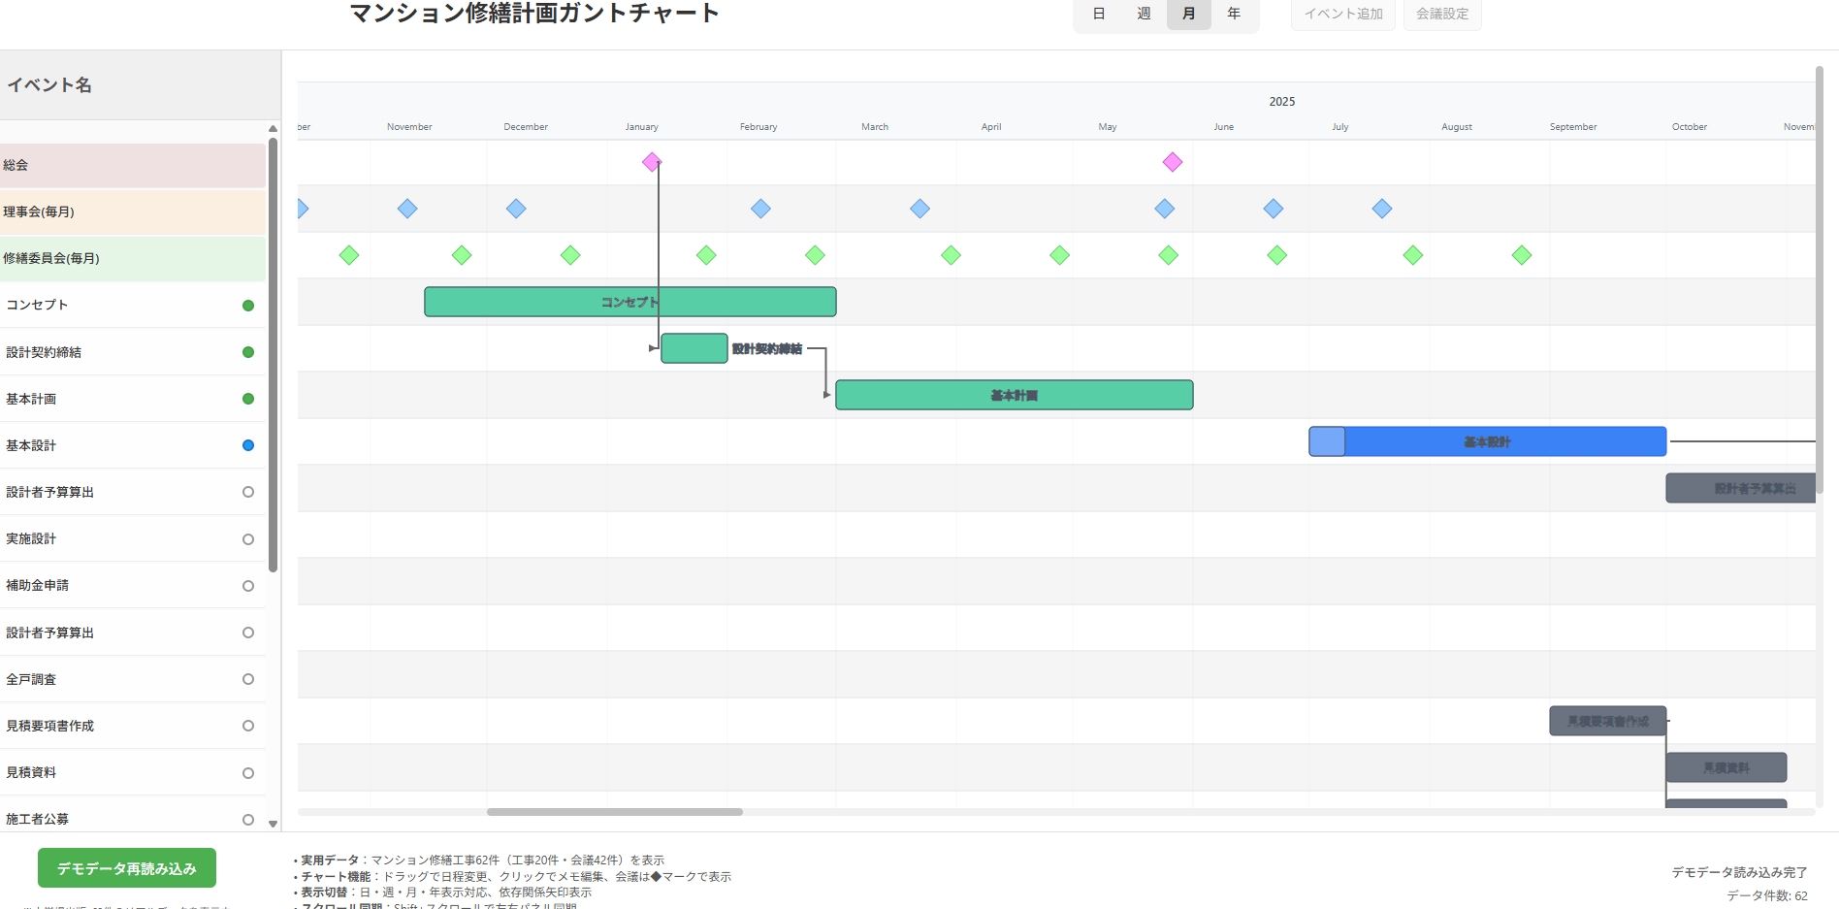This screenshot has width=1839, height=909.
Task: Click the pink 総会 diamond in May
Action: click(x=1173, y=162)
